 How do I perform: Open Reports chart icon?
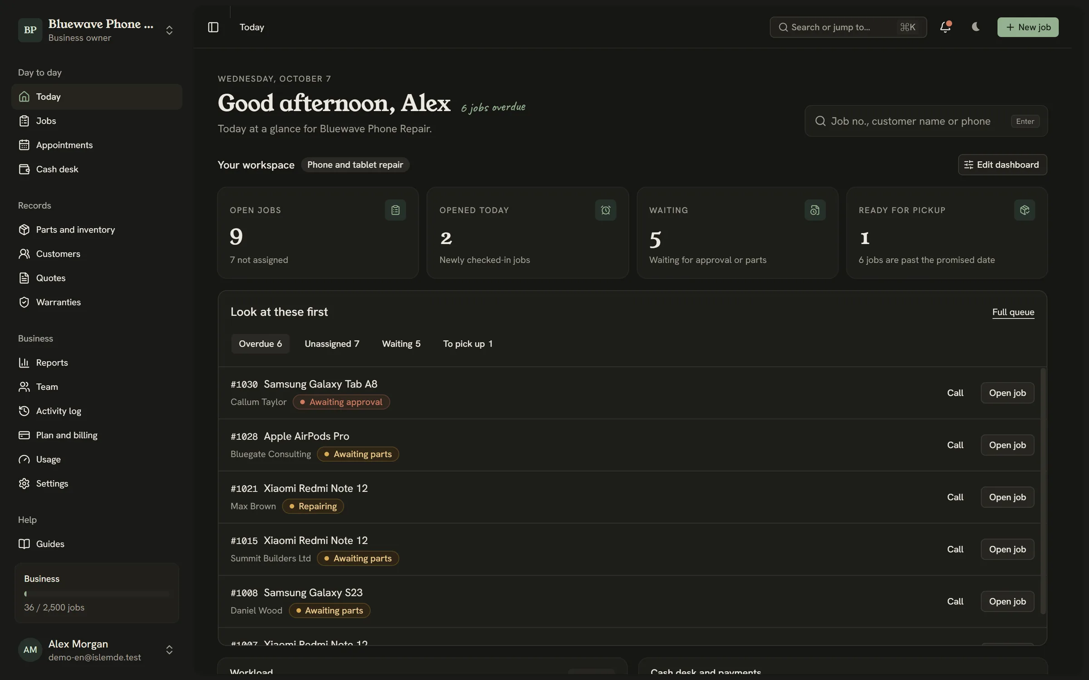click(x=24, y=362)
